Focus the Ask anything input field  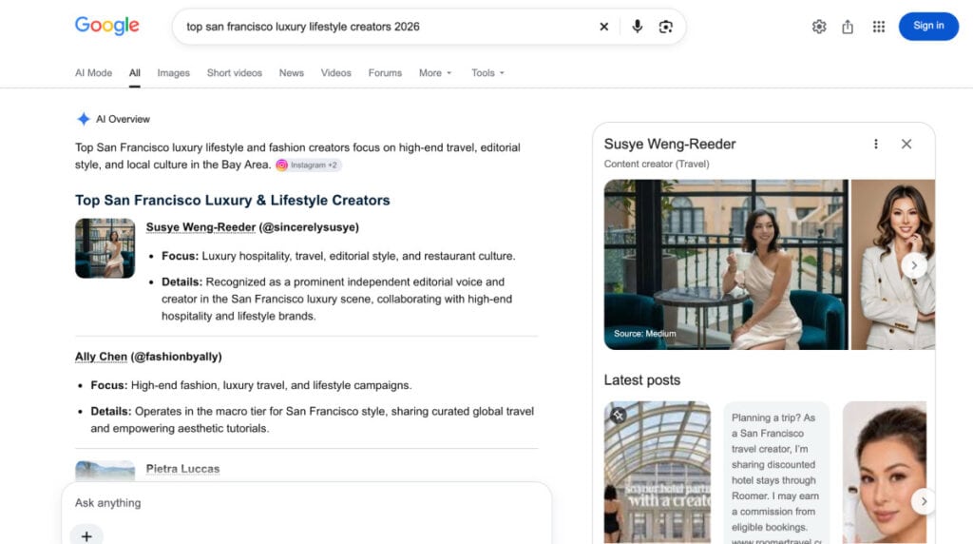[307, 503]
